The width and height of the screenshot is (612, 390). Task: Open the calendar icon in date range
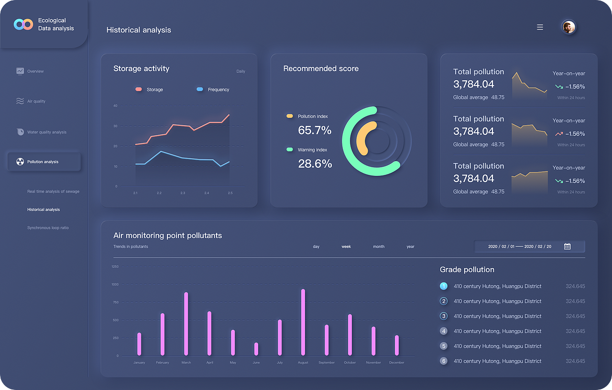(x=567, y=247)
